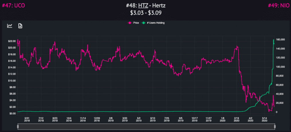
Task: Click the 100,000 users axis label
Action: [280, 67]
